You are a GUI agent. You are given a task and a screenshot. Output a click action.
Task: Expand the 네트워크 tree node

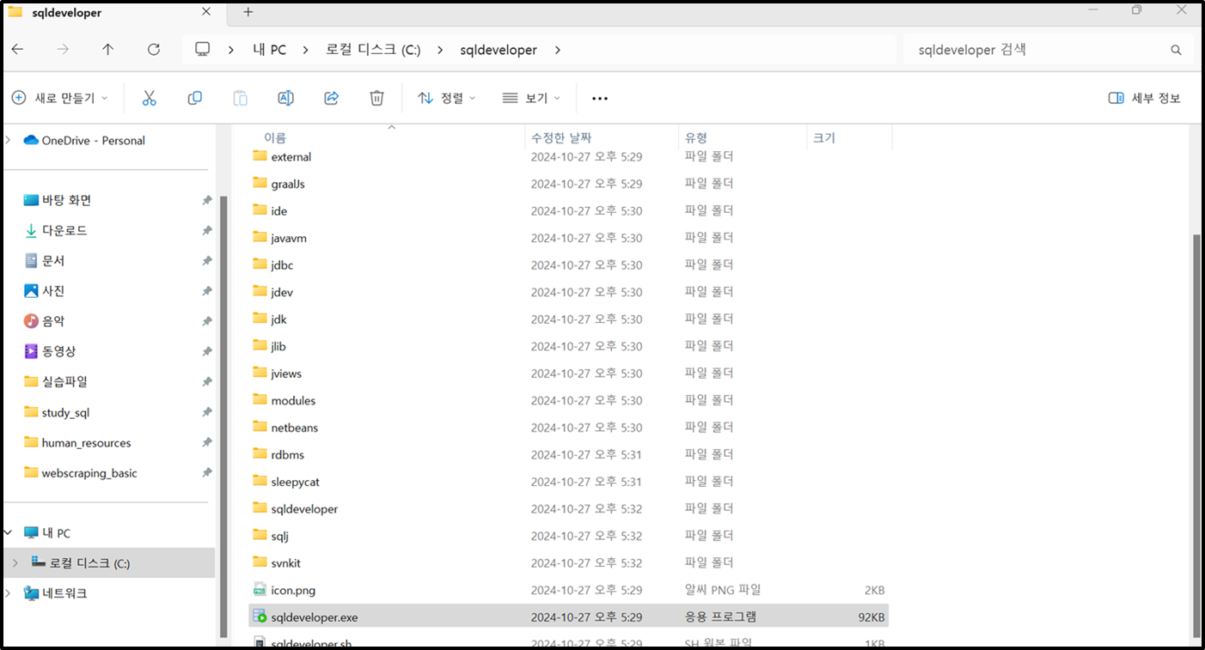8,593
